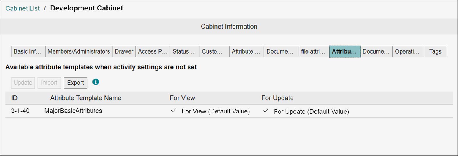
Task: Select the Drawer tab
Action: point(124,52)
